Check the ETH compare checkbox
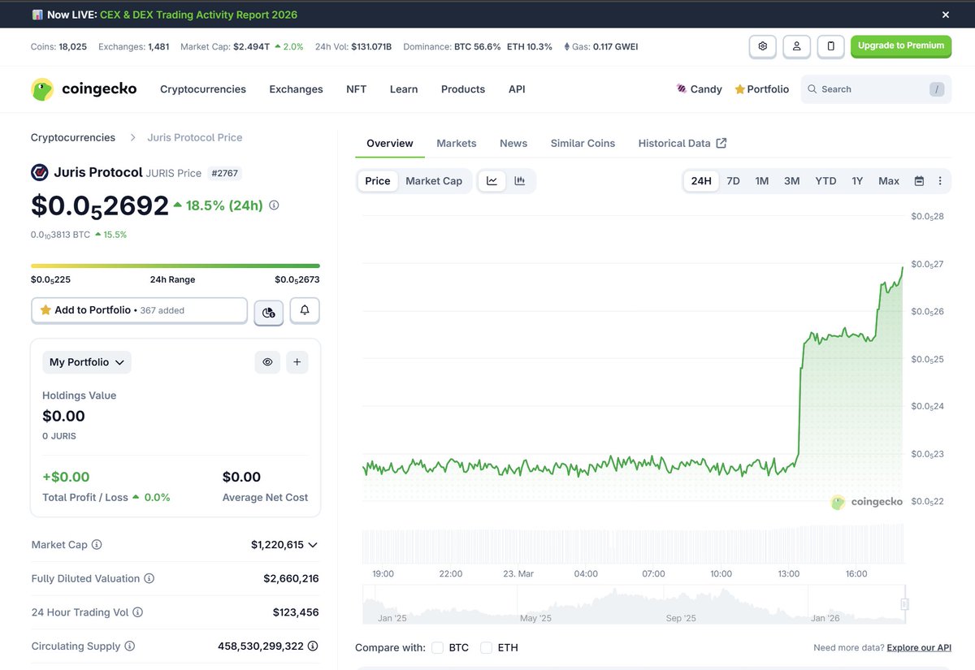The width and height of the screenshot is (975, 670). [x=486, y=647]
